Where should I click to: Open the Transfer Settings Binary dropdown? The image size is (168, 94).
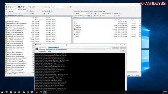click(53, 7)
